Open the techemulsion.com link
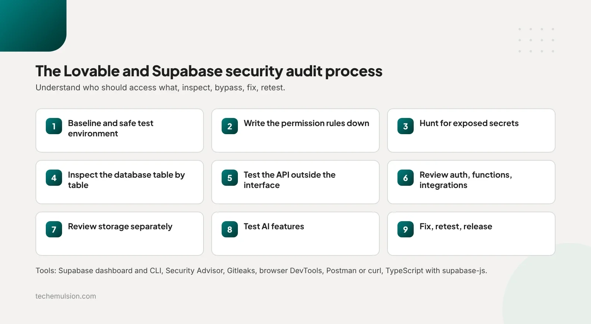Viewport: 591px width, 324px height. (66, 296)
